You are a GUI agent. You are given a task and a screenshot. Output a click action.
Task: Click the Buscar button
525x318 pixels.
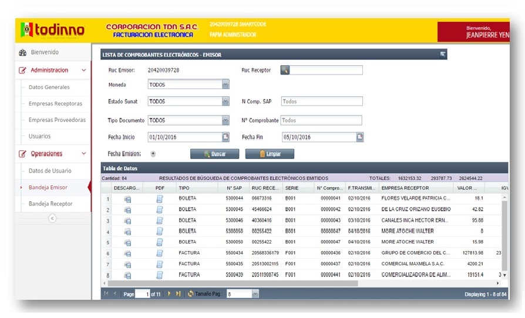[x=215, y=154]
